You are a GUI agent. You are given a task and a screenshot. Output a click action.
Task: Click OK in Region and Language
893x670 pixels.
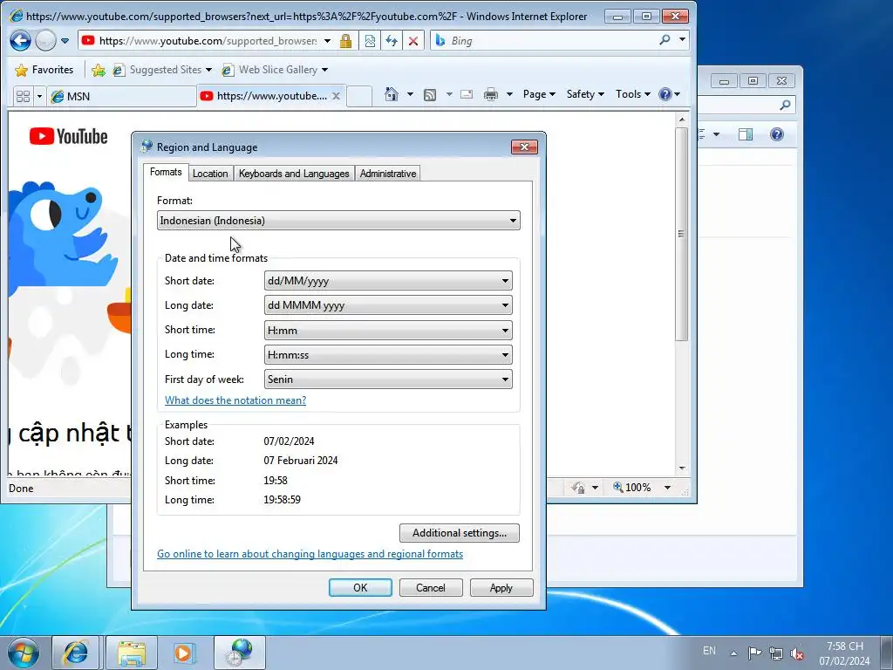[360, 588]
